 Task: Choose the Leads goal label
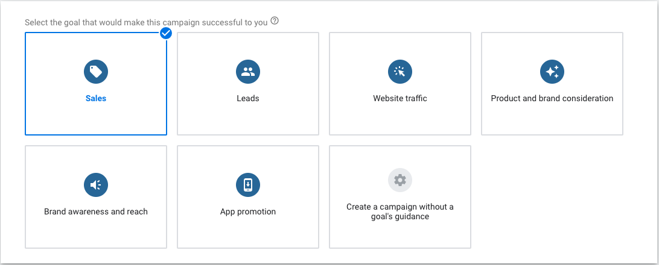click(247, 99)
